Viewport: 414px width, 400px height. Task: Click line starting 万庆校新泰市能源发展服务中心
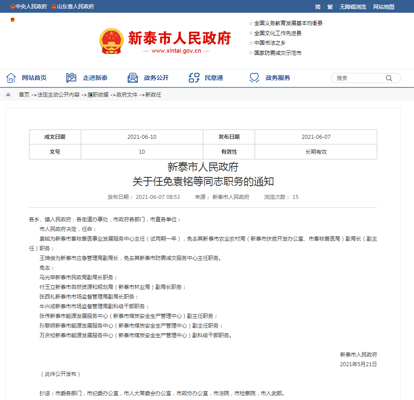[136, 335]
